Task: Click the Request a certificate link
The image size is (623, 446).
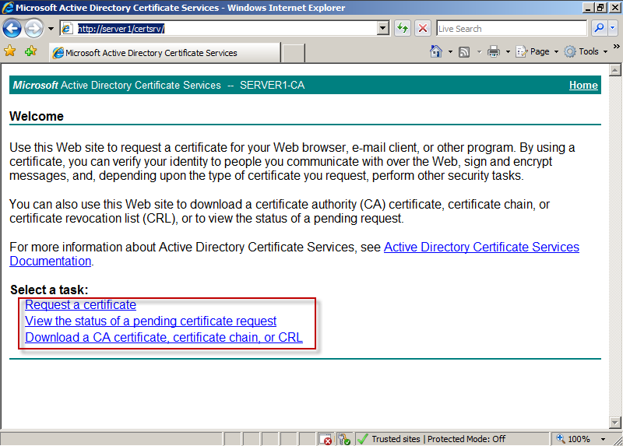Action: point(80,305)
